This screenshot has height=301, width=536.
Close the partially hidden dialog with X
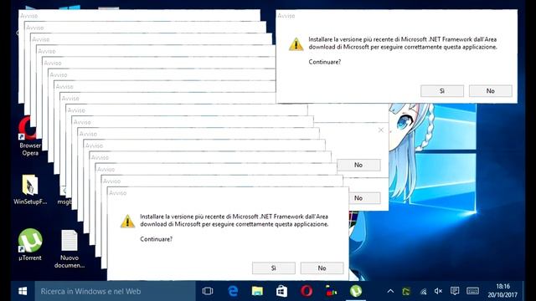click(381, 130)
